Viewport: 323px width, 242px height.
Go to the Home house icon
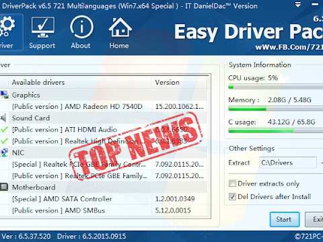[120, 33]
